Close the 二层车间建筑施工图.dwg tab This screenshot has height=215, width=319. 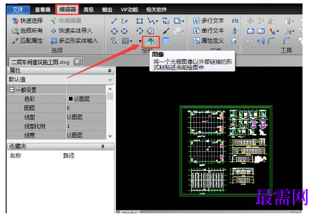point(77,61)
